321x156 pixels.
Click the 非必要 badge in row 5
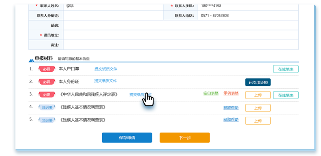point(47,120)
